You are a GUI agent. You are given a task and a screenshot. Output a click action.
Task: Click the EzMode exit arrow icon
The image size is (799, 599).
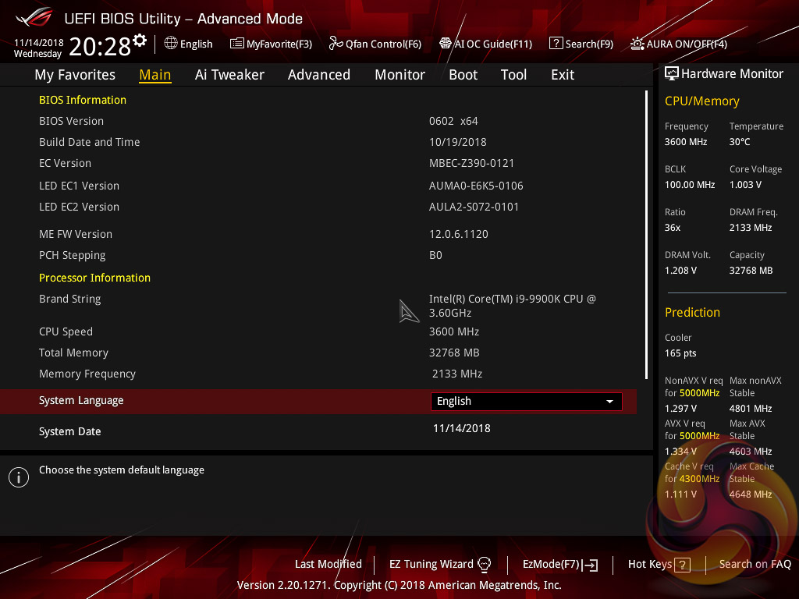coord(590,565)
